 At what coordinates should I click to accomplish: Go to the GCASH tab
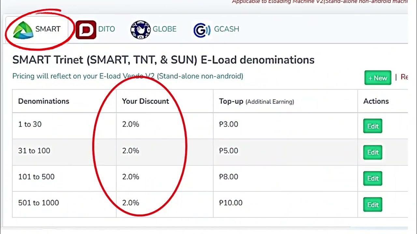coord(226,29)
